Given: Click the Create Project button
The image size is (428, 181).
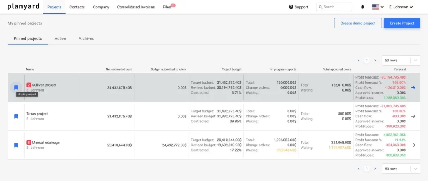Looking at the screenshot, I should (x=402, y=23).
